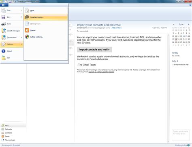
Task: Go to previous month in calendar
Action: click(174, 24)
